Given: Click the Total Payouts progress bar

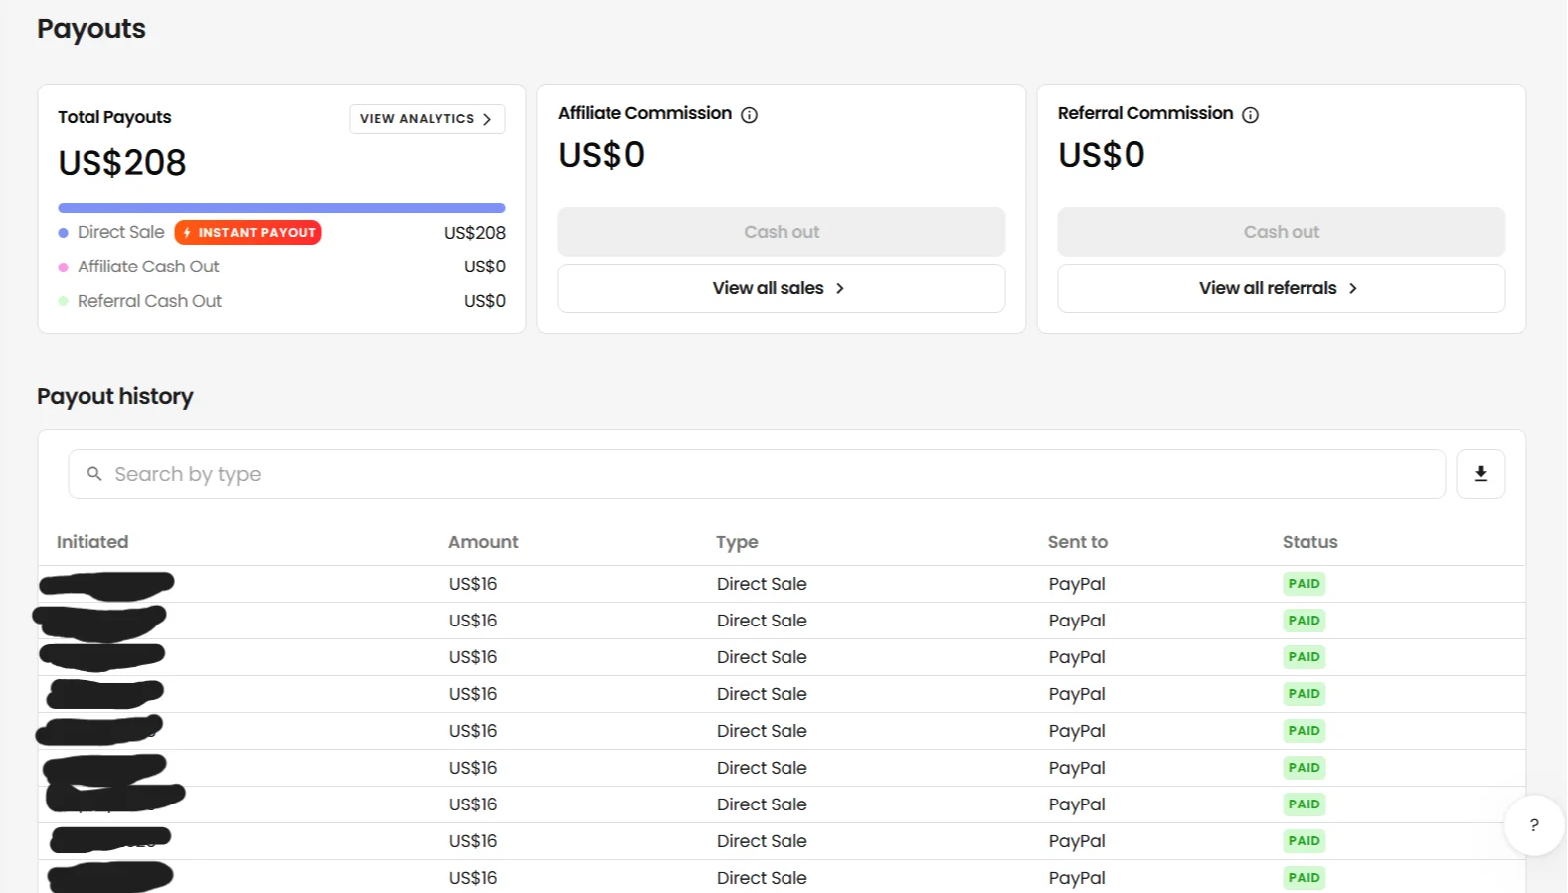Looking at the screenshot, I should tap(281, 208).
